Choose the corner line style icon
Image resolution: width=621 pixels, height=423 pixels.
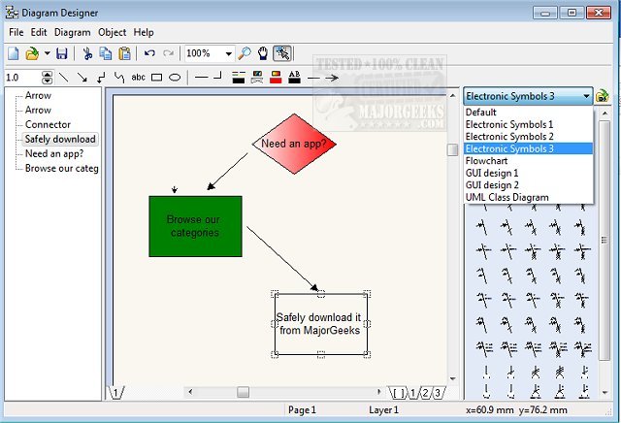point(217,76)
